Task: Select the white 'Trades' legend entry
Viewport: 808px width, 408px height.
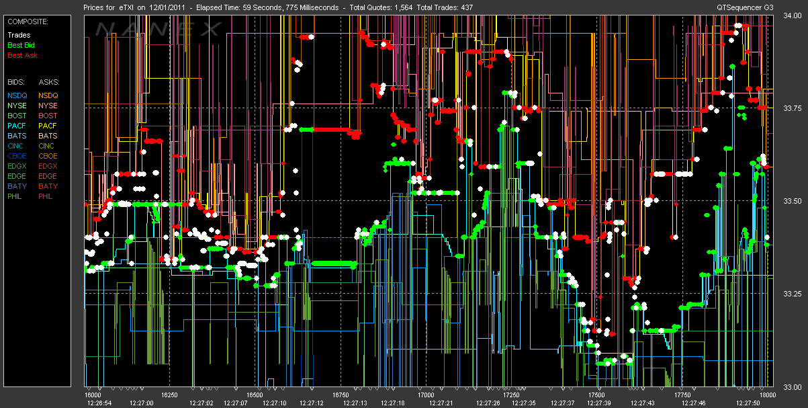Action: point(19,34)
